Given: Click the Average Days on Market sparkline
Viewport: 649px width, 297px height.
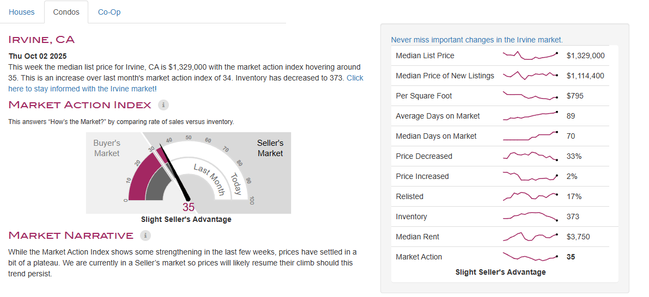Looking at the screenshot, I should pos(530,115).
